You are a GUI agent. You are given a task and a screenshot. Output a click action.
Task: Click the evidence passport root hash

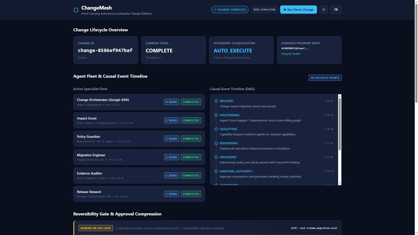pos(295,48)
